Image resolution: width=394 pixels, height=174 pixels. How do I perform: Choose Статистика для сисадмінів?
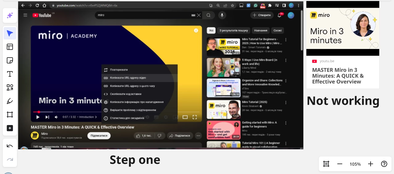pos(140,118)
